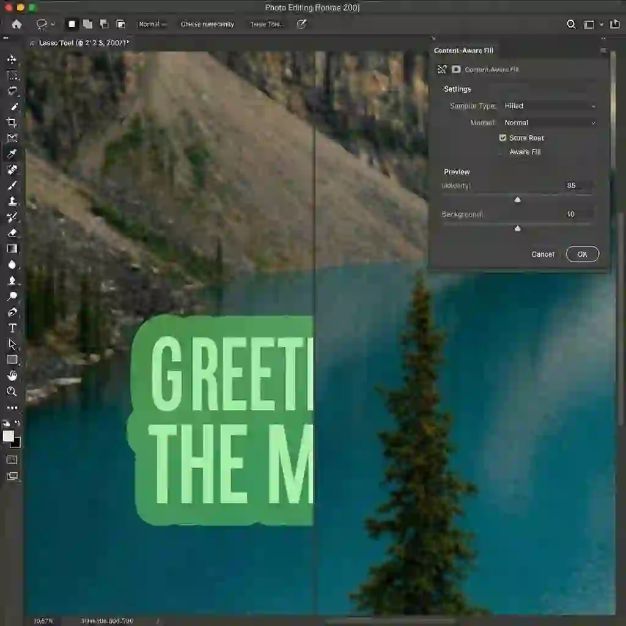Image resolution: width=626 pixels, height=626 pixels.
Task: Open the Sampling Type dropdown
Action: [548, 105]
